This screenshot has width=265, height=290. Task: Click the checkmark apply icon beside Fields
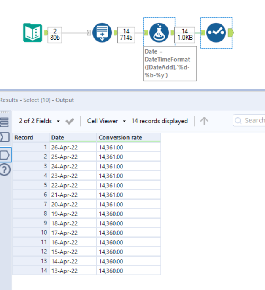click(70, 121)
